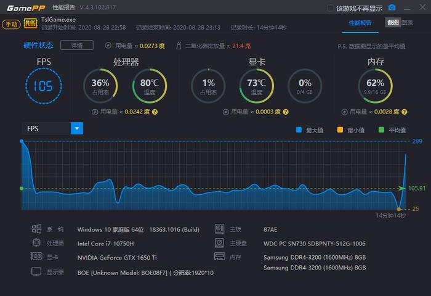Screen dimensions: 431x296
Task: Enable the 该游戏不再显示 checkbox
Action: click(331, 8)
